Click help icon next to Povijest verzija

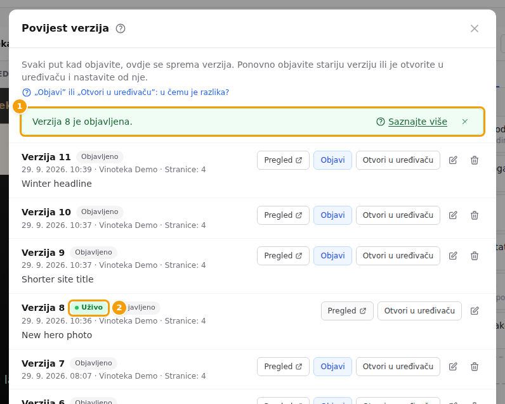121,28
